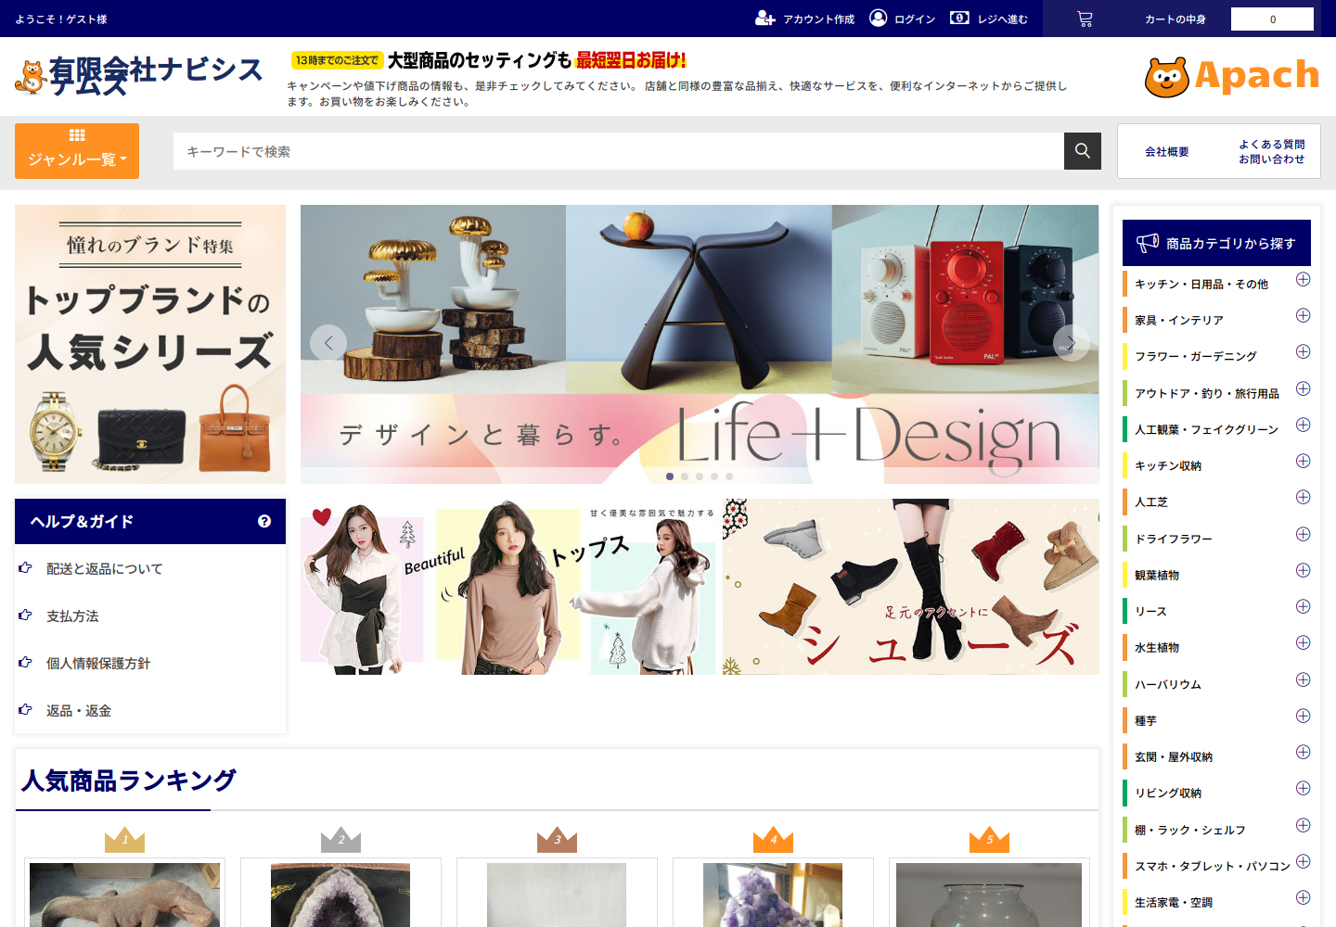Click the checkout register icon
1336x927 pixels.
[x=959, y=18]
